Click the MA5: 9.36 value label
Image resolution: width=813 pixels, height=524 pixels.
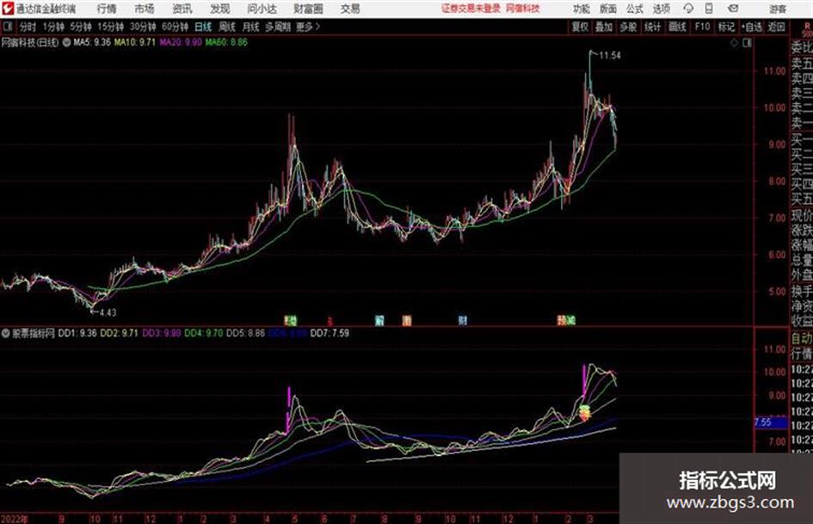[x=92, y=42]
